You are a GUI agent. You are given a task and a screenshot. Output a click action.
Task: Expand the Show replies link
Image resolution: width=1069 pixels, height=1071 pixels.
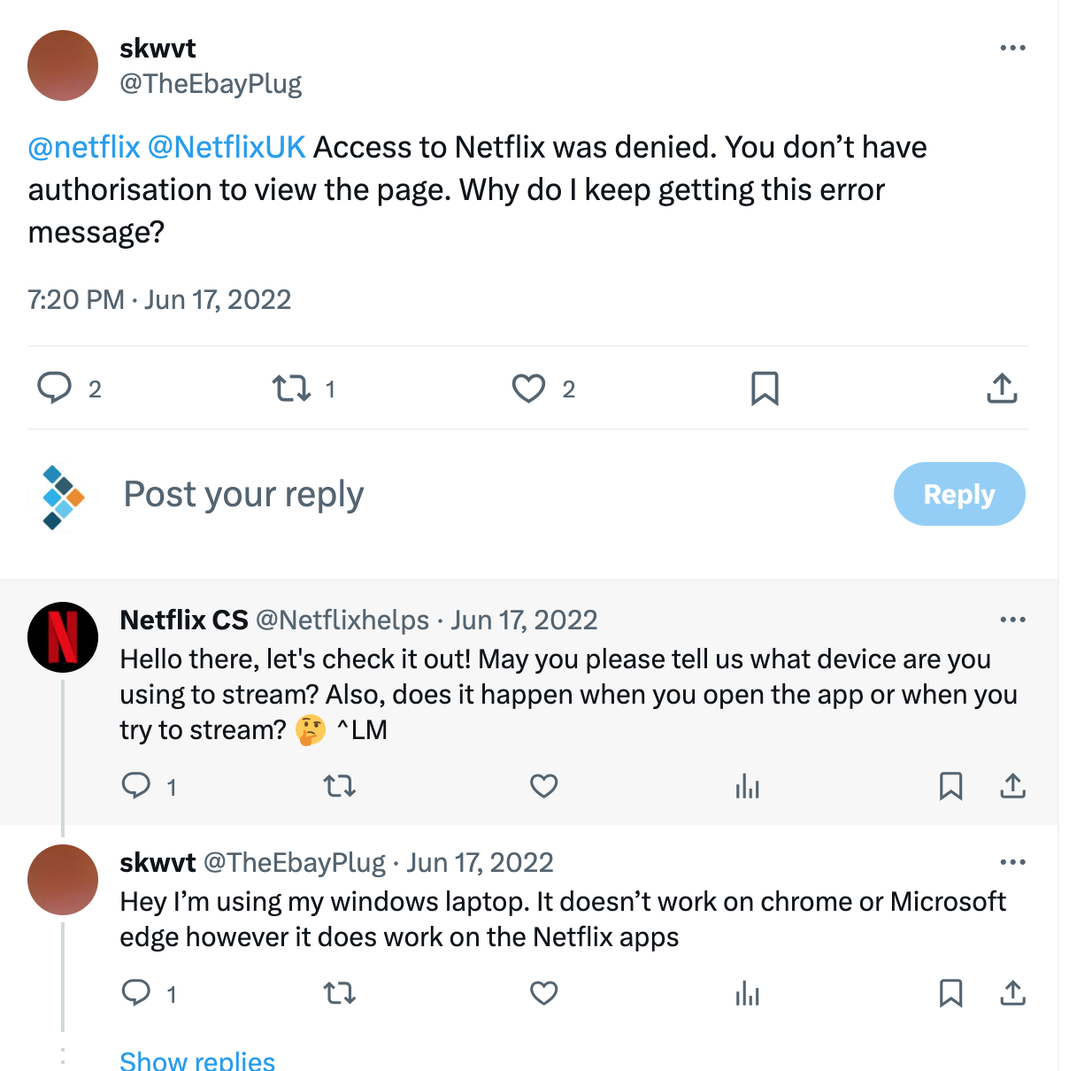coord(197,1060)
